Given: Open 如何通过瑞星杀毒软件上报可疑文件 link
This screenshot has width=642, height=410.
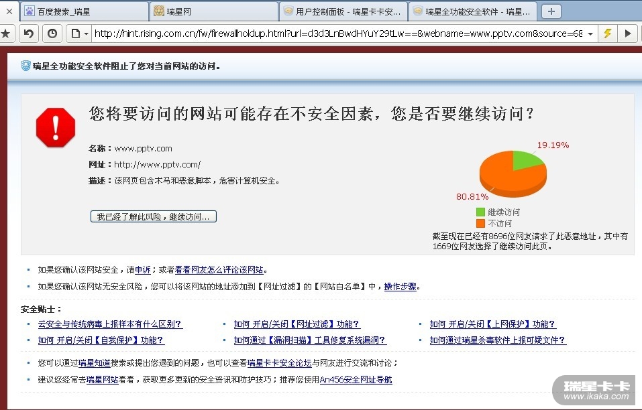Looking at the screenshot, I should 498,340.
